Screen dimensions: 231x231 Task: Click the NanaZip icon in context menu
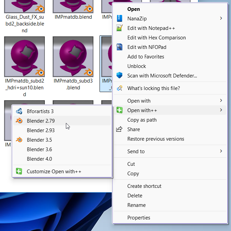pyautogui.click(x=119, y=18)
